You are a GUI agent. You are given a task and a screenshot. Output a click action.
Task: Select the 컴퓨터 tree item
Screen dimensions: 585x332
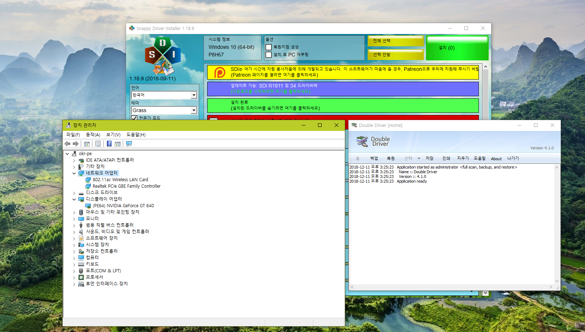pos(92,258)
